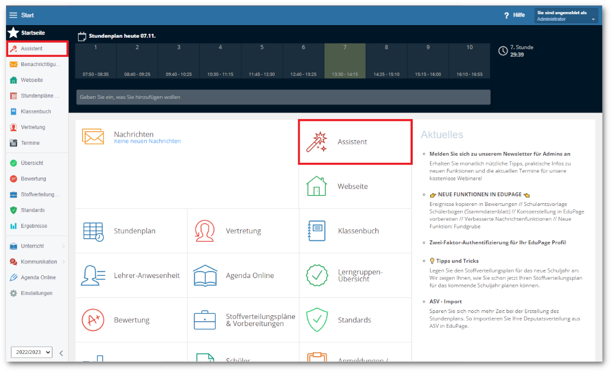Click the Assistent magic wand icon in the sidebar

point(14,49)
